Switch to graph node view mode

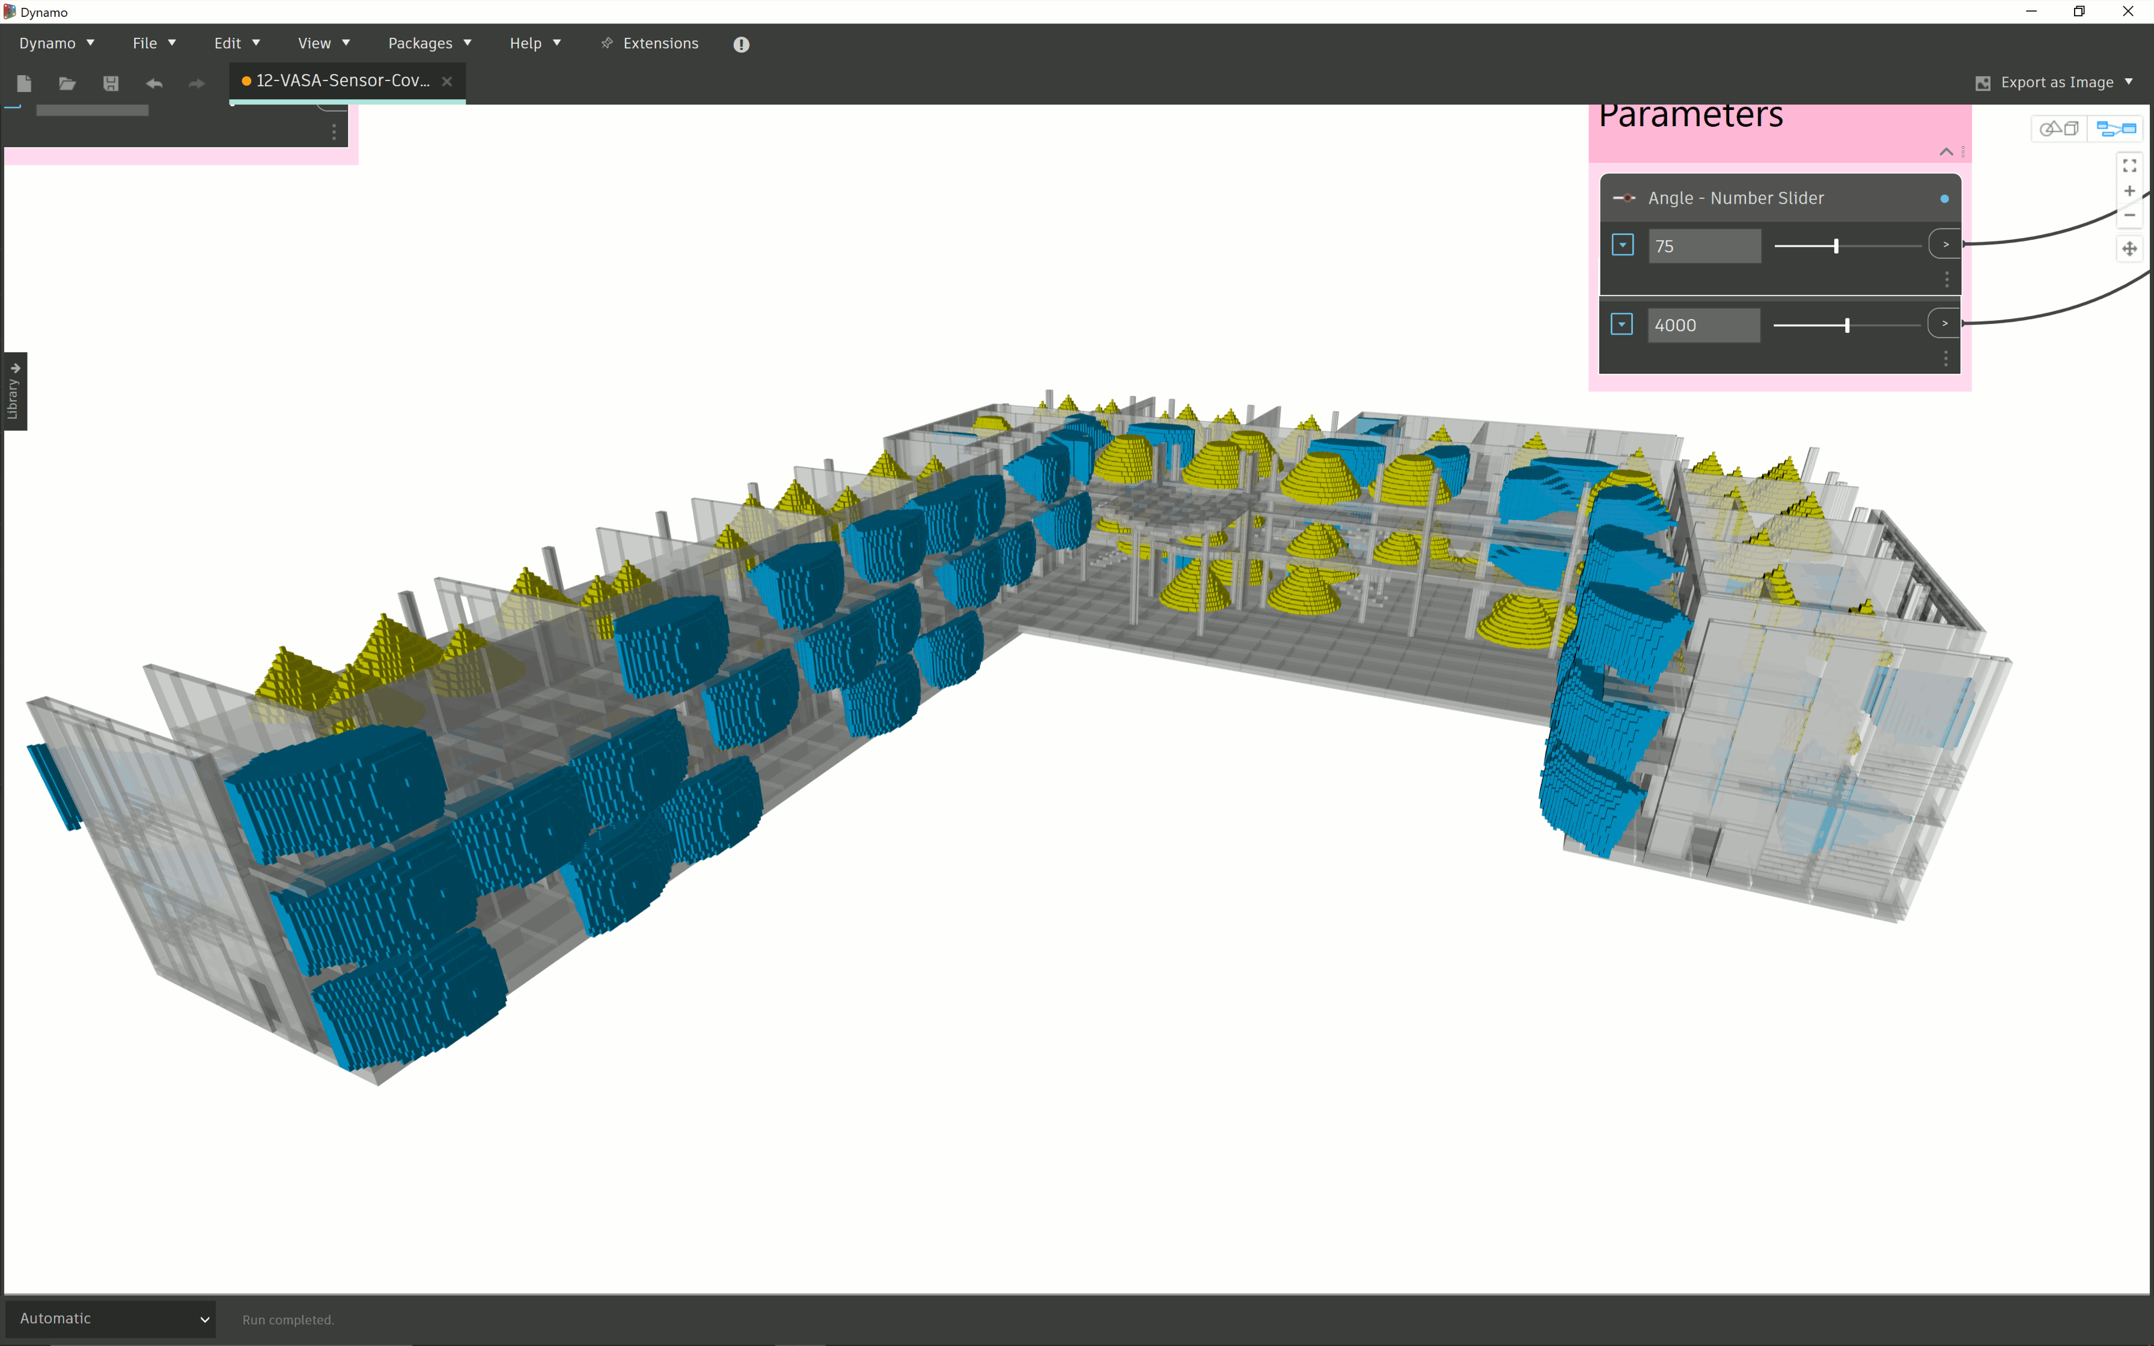point(2116,129)
